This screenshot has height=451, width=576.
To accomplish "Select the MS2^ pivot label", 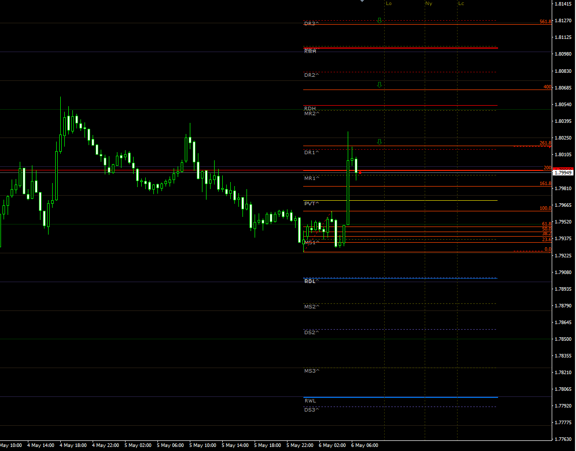I will tap(312, 307).
